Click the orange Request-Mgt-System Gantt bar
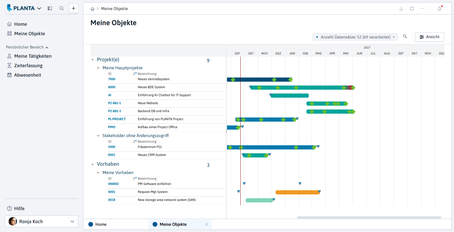Image resolution: width=454 pixels, height=232 pixels. (297, 192)
